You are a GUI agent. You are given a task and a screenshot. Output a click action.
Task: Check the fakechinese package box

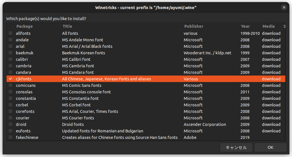click(10, 137)
